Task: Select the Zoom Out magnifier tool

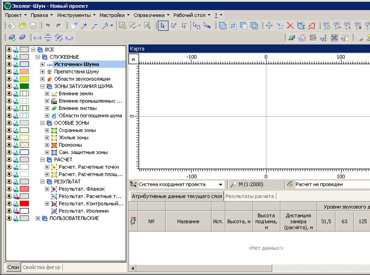Action: [95, 25]
